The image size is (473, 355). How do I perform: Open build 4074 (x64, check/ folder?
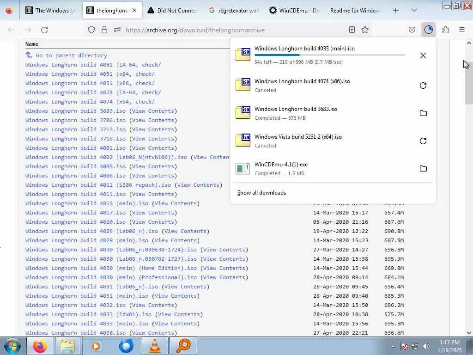[90, 102]
